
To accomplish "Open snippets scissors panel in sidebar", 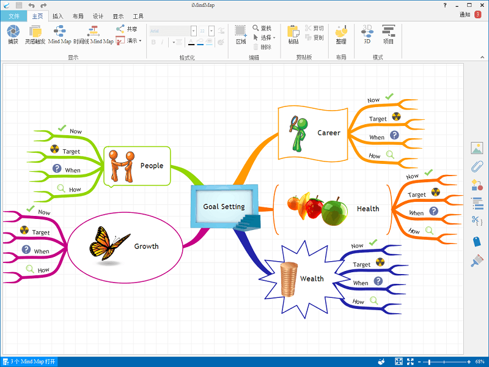I will pyautogui.click(x=477, y=221).
